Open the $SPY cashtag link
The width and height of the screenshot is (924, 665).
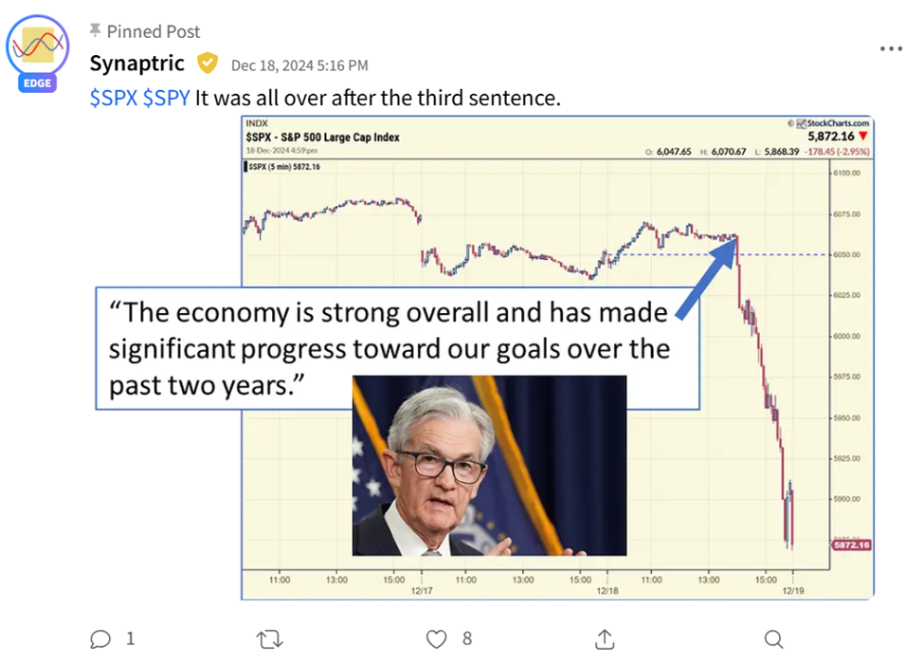click(166, 98)
